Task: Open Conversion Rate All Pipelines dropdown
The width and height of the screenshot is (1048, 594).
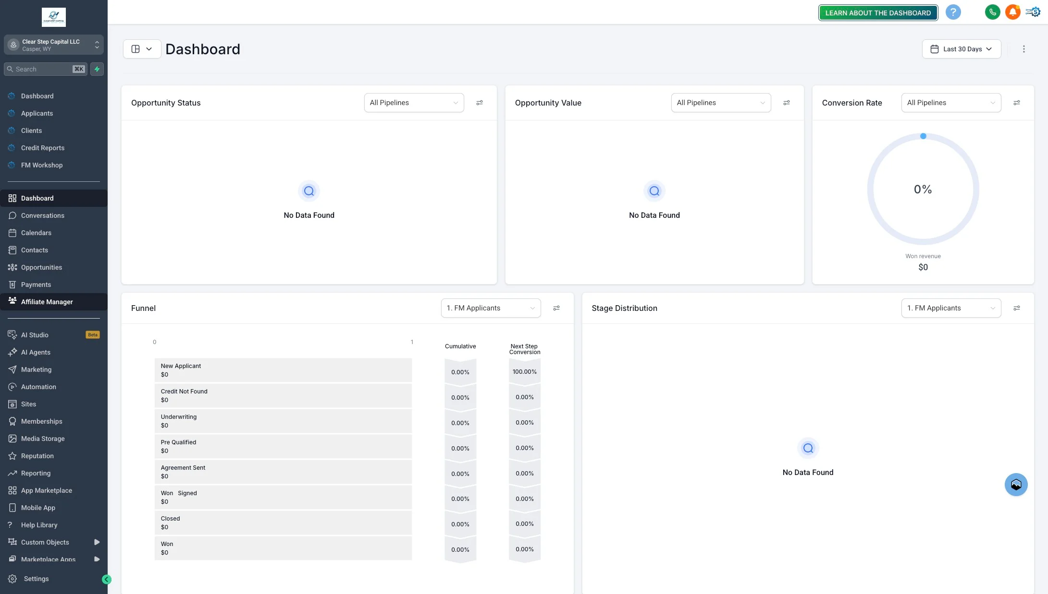Action: coord(951,103)
